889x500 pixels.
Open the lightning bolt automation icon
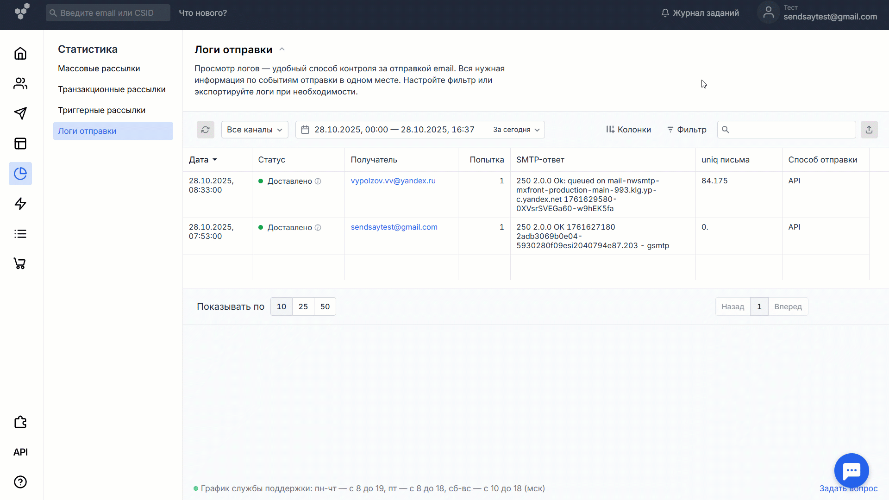tap(20, 204)
